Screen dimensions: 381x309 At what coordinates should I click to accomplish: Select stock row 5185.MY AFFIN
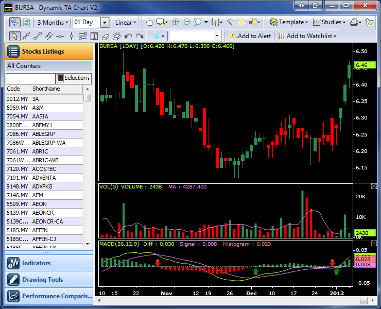coord(44,230)
